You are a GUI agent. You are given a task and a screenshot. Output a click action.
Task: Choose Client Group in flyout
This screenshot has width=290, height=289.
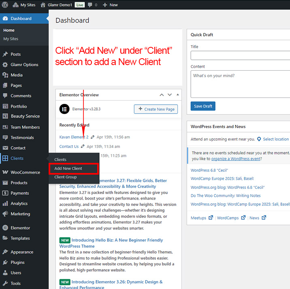[66, 177]
